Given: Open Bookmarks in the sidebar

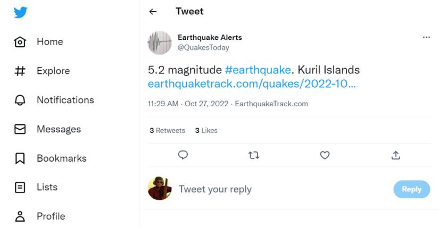Looking at the screenshot, I should 61,158.
